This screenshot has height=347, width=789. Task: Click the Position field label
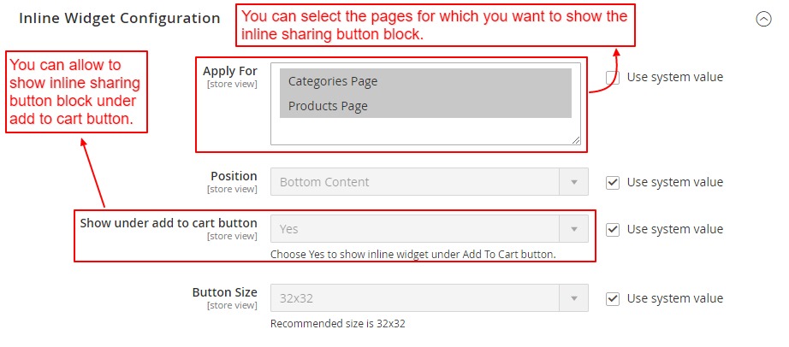coord(234,176)
